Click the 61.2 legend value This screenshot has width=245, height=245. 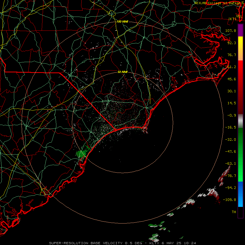coord(232,67)
